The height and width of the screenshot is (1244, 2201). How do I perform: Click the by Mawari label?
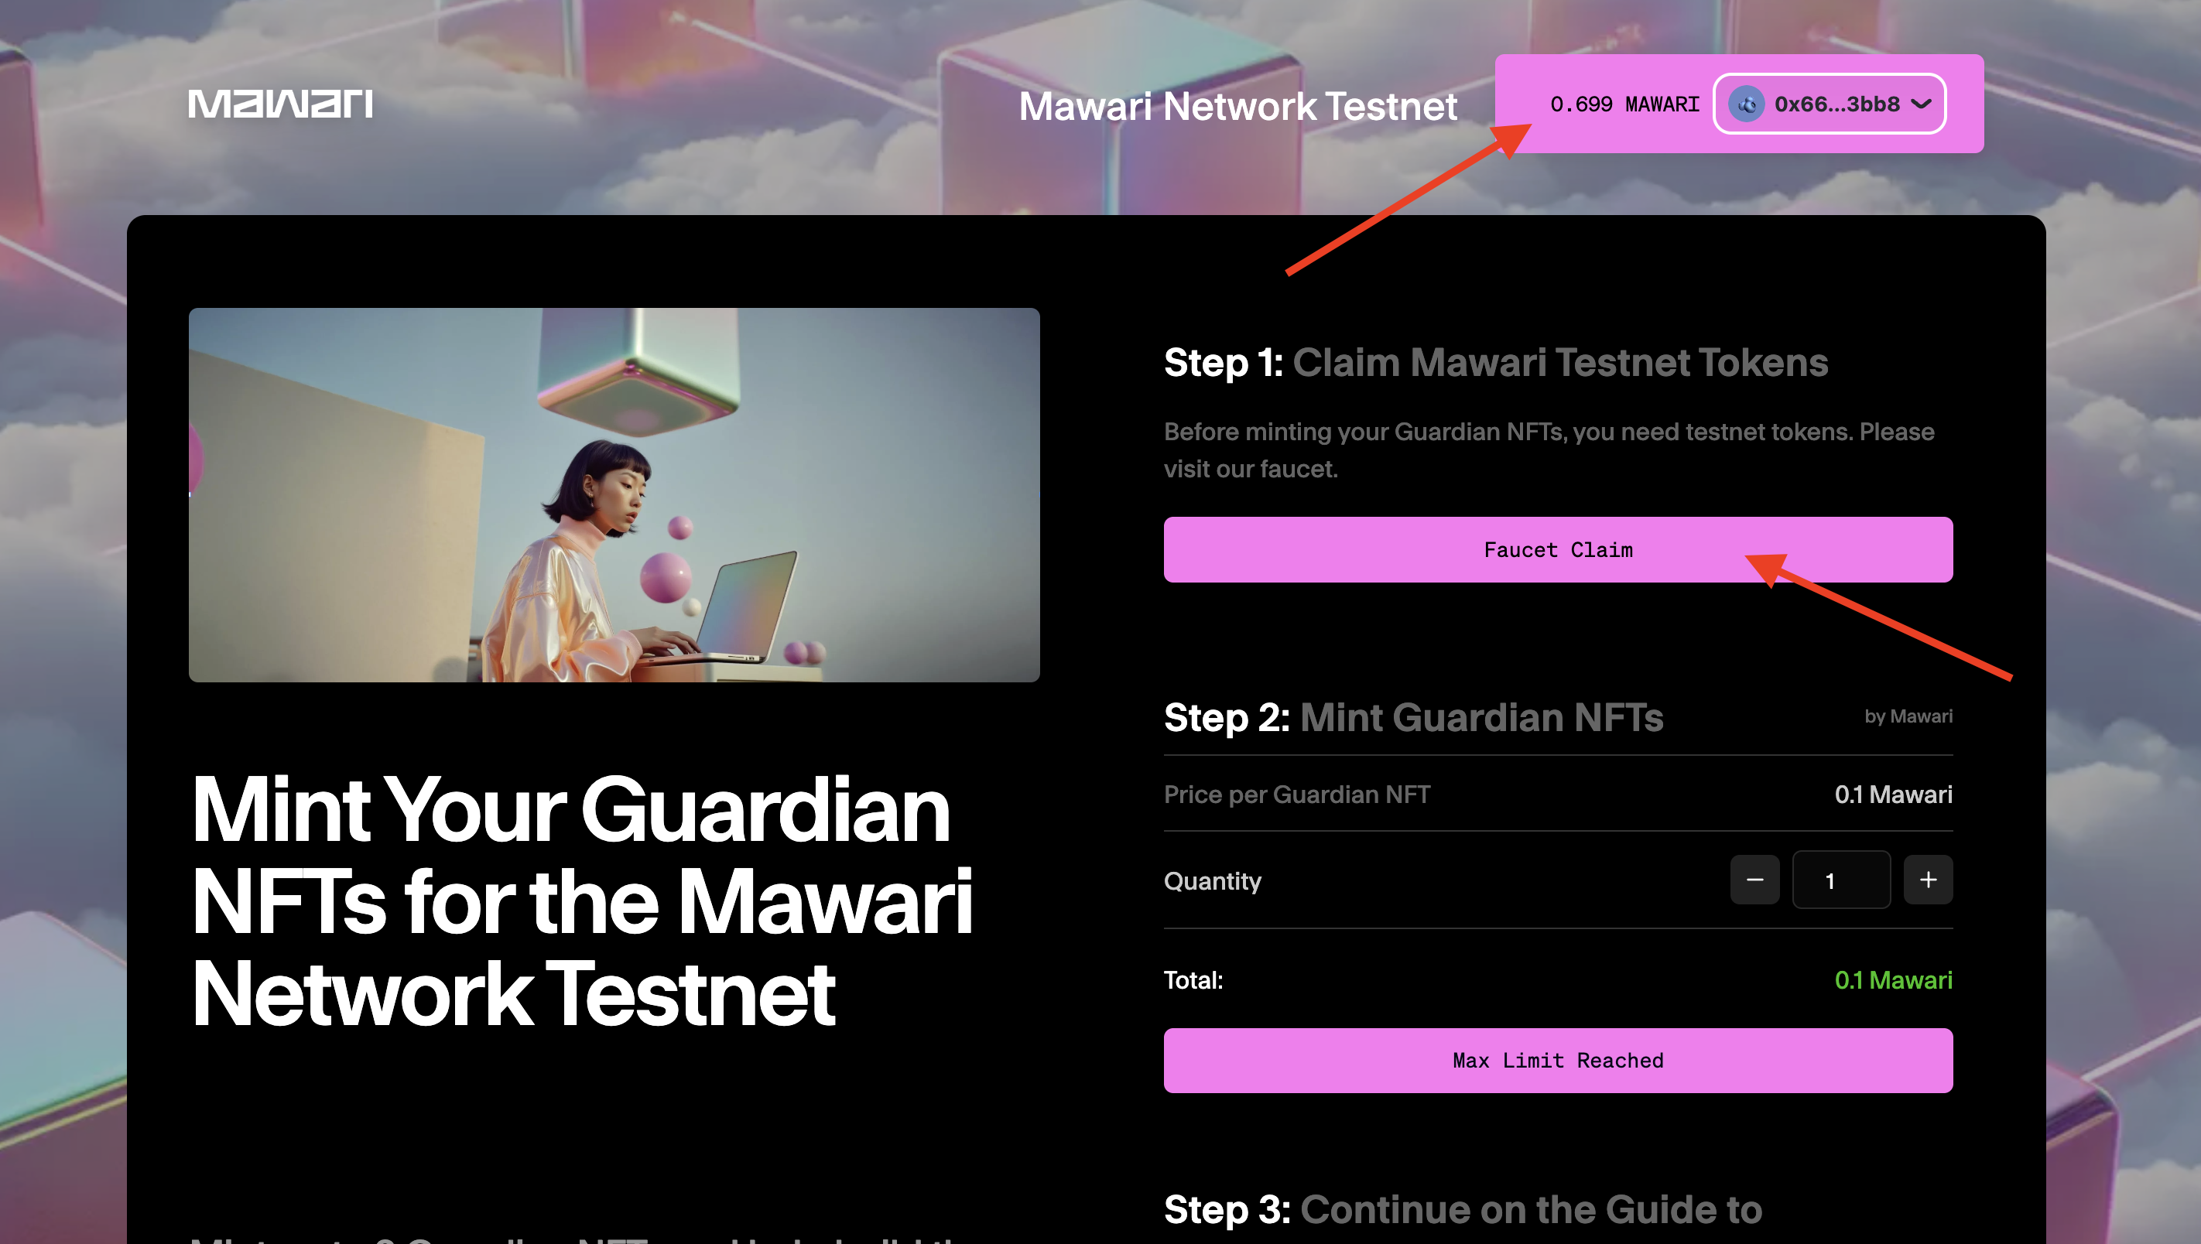point(1908,716)
